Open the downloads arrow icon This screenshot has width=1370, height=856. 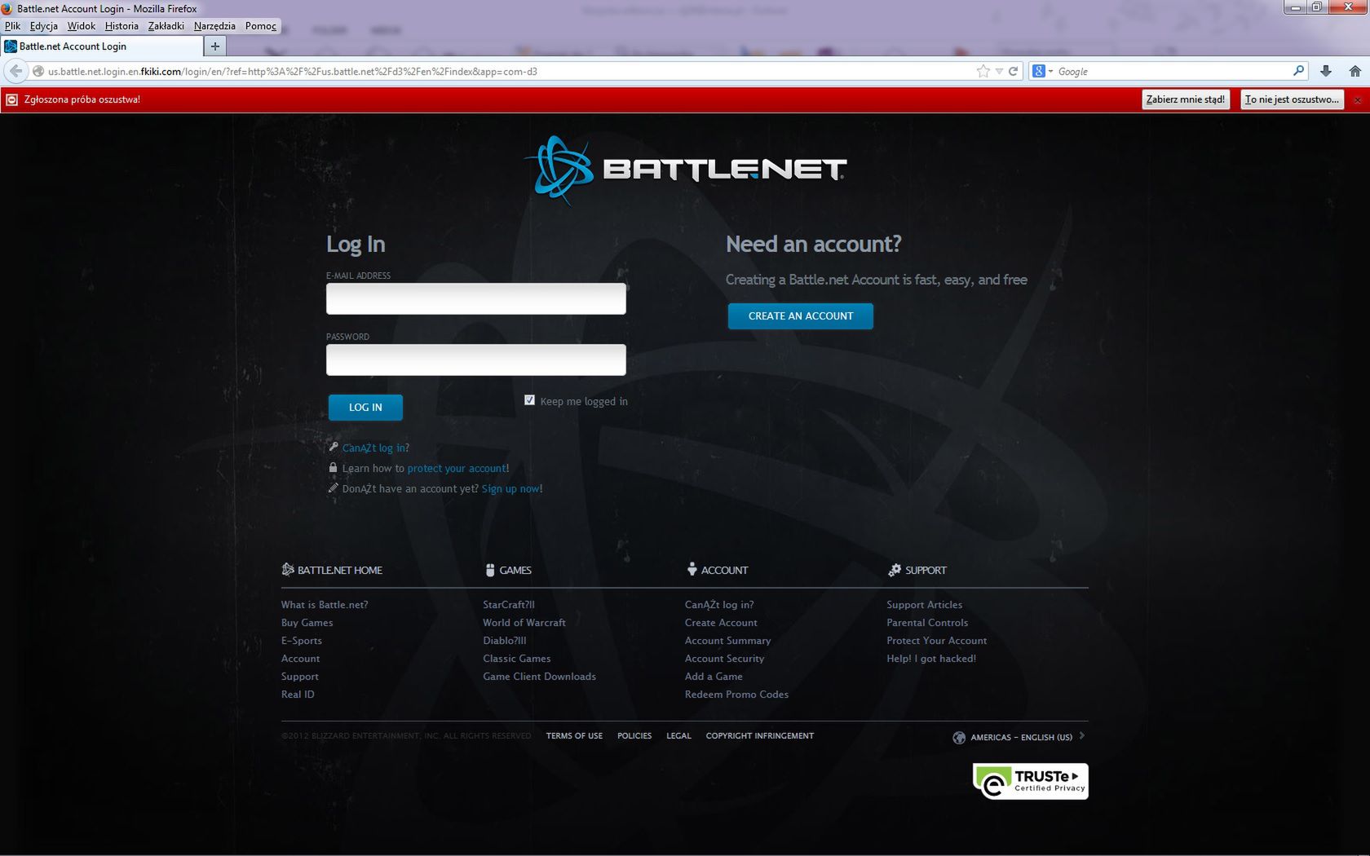coord(1326,71)
